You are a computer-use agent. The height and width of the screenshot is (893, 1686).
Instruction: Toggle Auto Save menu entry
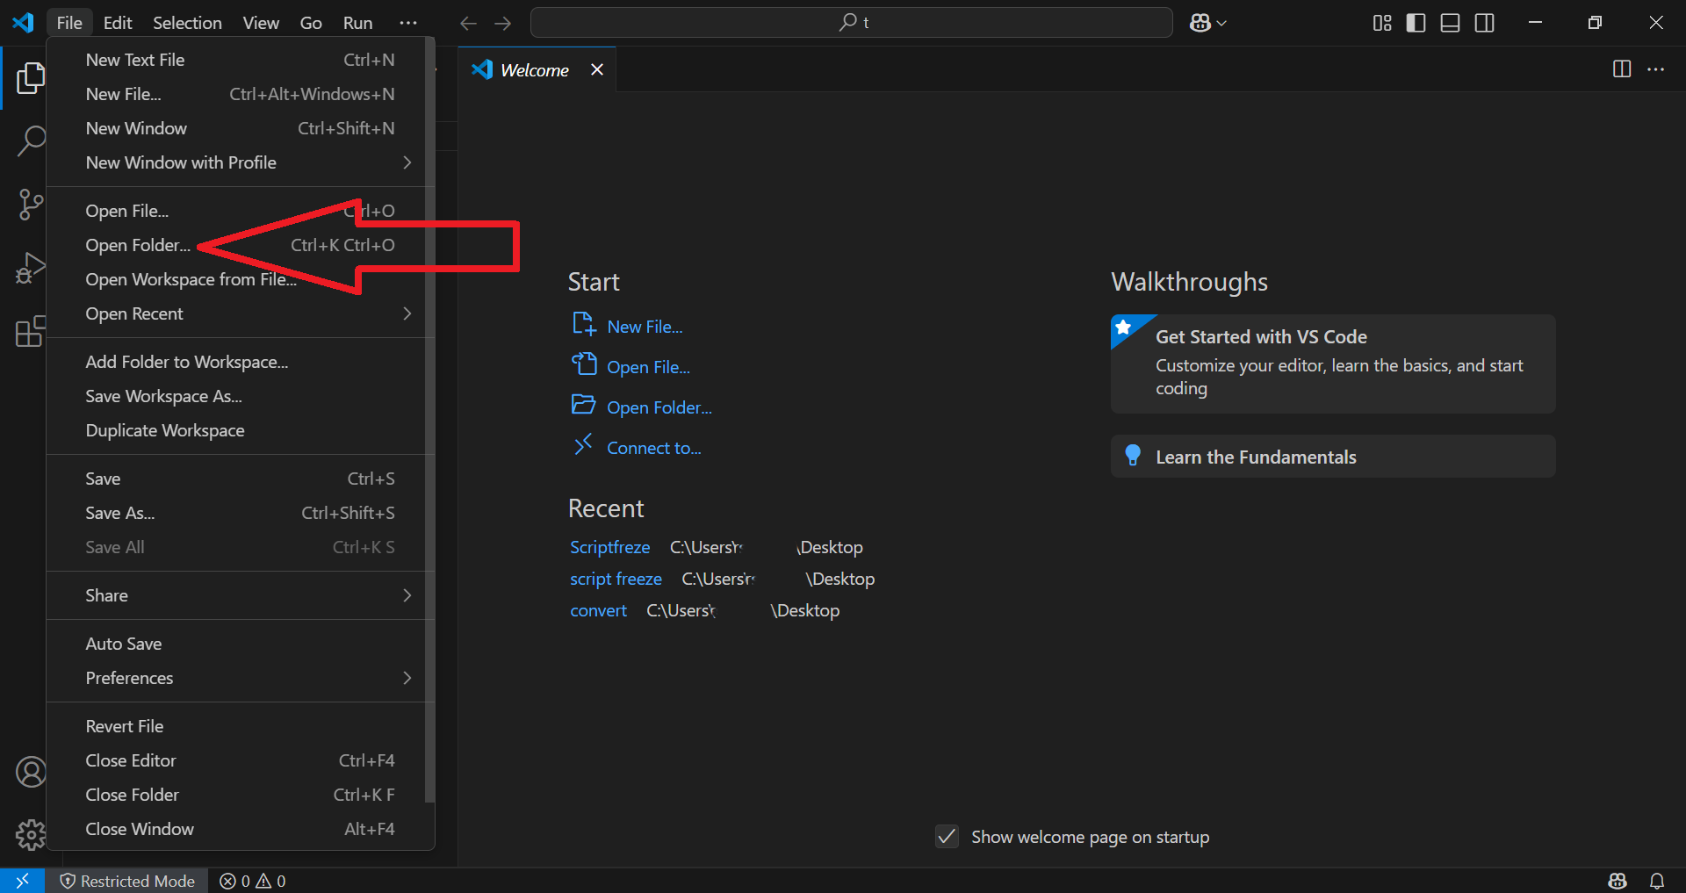240,644
